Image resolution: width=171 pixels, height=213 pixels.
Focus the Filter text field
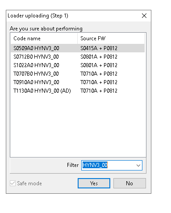[108, 165]
